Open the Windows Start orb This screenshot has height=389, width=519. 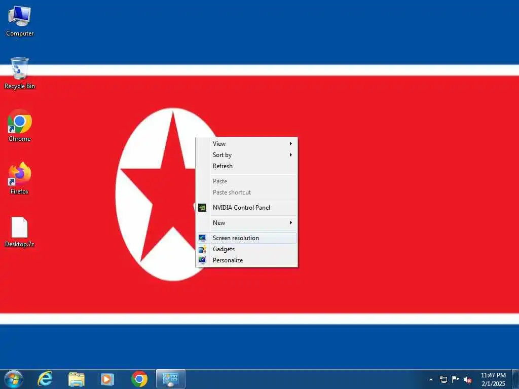(x=14, y=379)
